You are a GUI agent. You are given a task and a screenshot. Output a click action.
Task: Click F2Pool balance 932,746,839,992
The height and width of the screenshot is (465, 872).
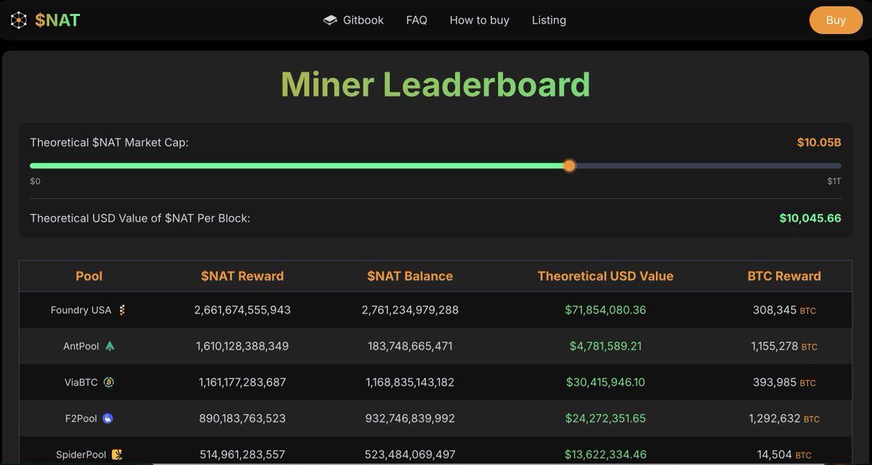point(410,418)
